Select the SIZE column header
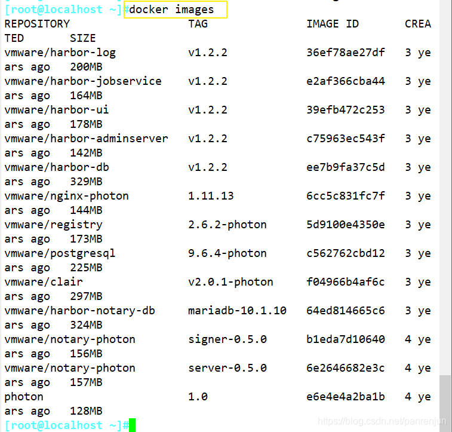The image size is (452, 432). click(x=83, y=38)
